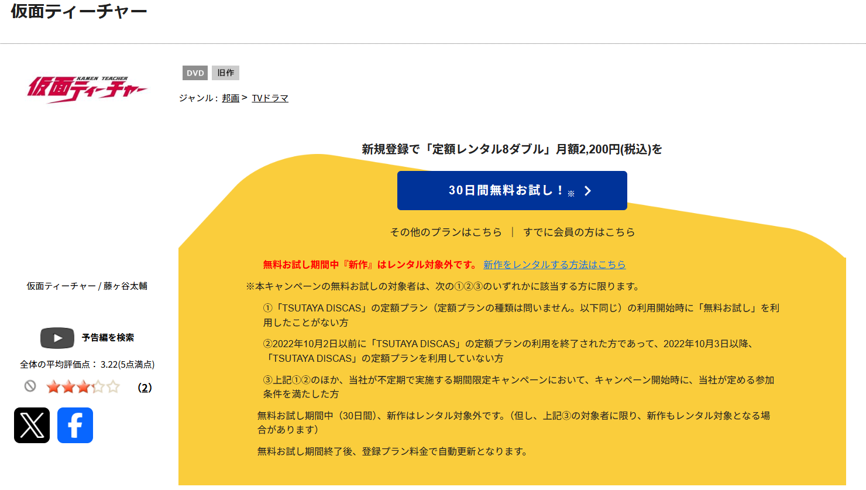Click 全体の平均評価点: 3.22 text
Image resolution: width=866 pixels, height=490 pixels.
[x=87, y=364]
